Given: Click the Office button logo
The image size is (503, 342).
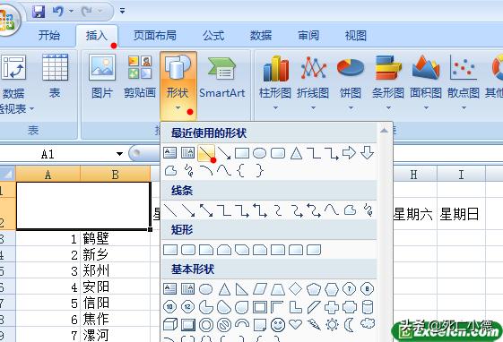Looking at the screenshot, I should point(7,21).
